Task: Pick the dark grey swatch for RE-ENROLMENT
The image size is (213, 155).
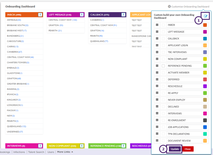Action: pos(205,120)
